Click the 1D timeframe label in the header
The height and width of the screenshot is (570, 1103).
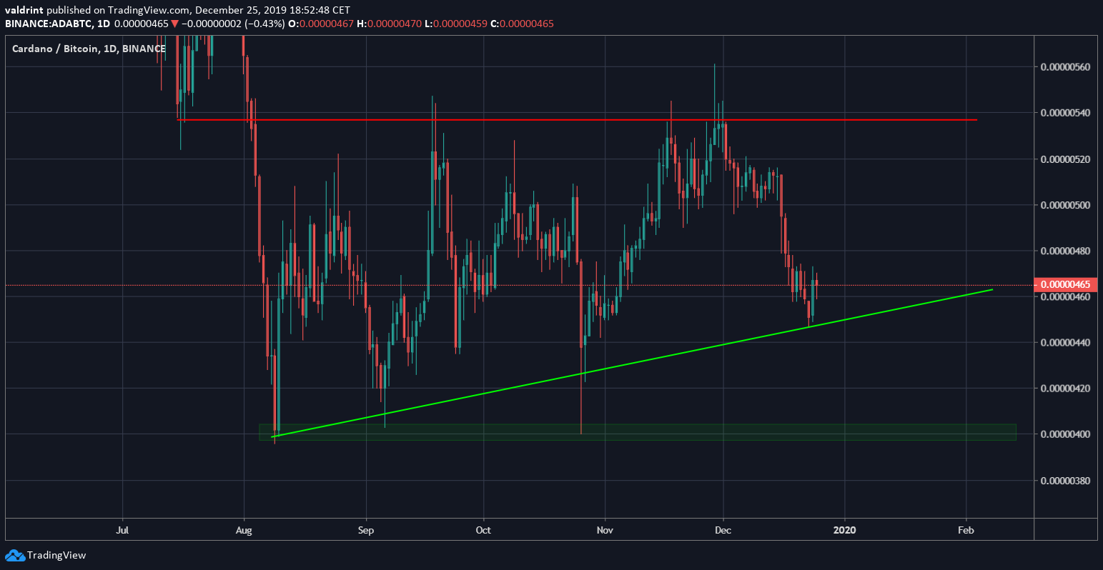click(102, 23)
